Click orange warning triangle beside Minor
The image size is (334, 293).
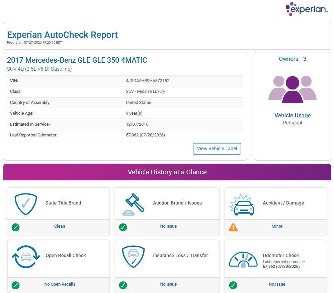tap(233, 227)
